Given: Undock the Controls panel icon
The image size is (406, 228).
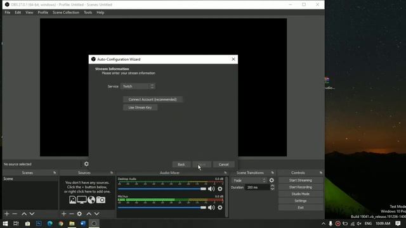Looking at the screenshot, I should [321, 173].
